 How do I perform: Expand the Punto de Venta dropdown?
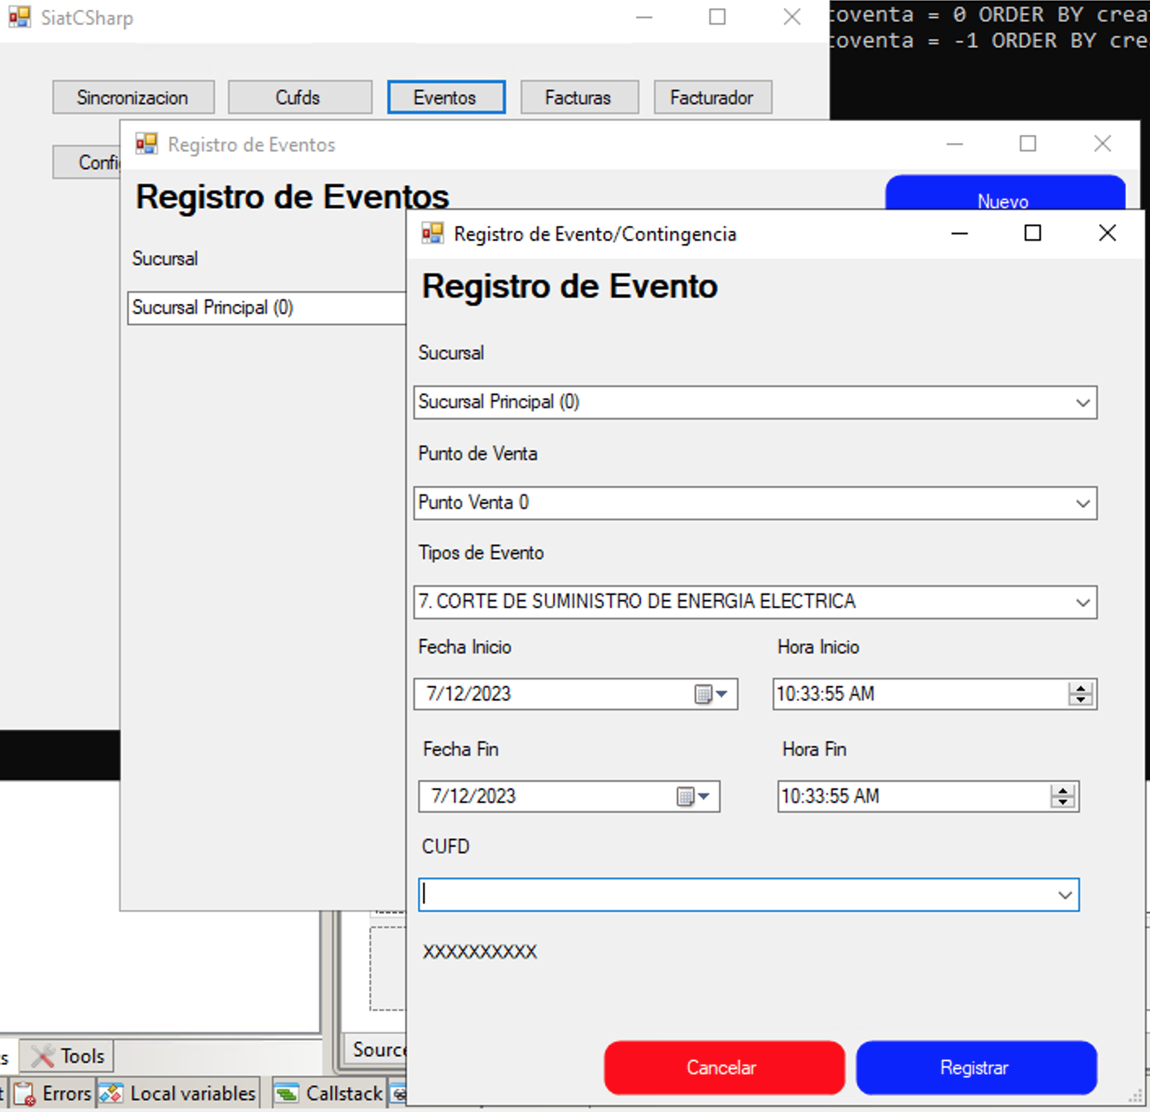tap(1082, 504)
